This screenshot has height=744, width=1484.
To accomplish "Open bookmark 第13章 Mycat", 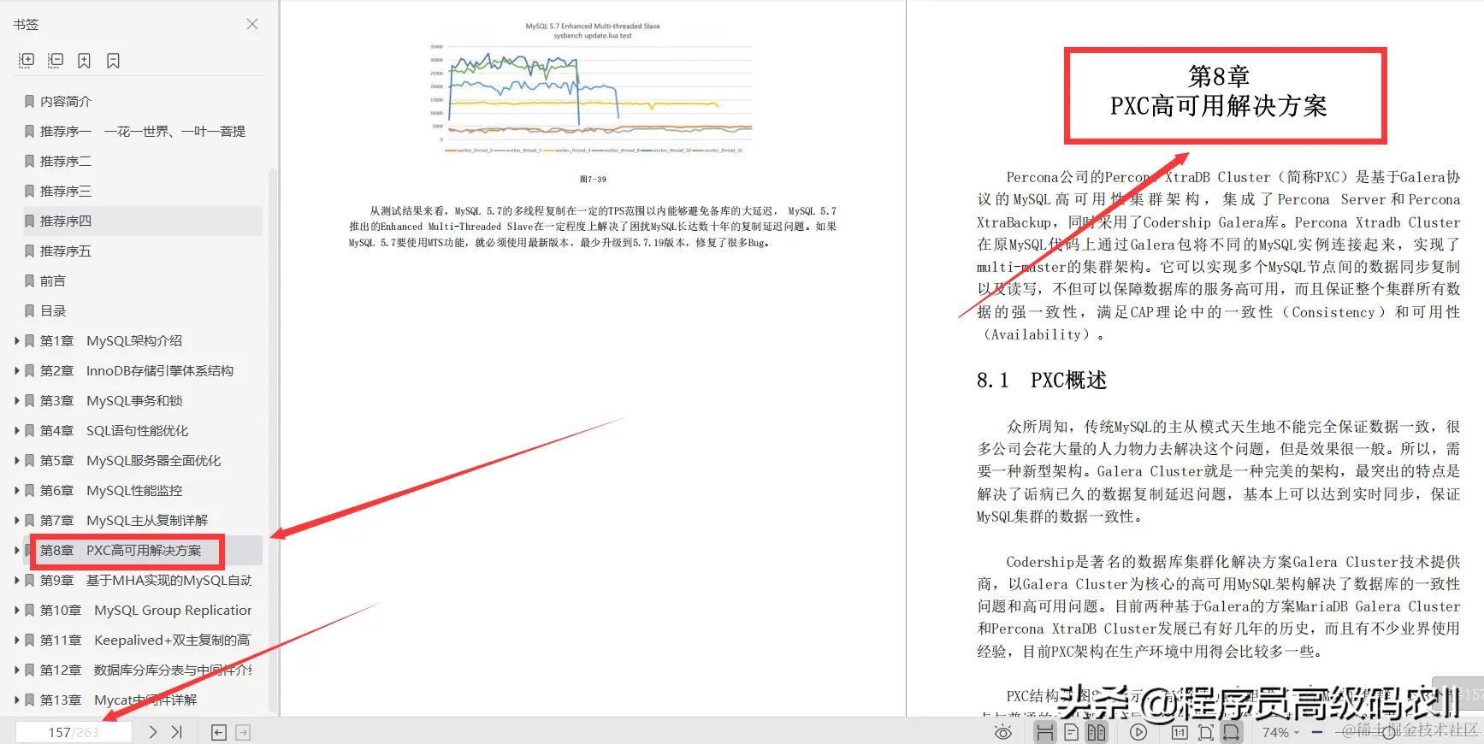I will tap(118, 700).
